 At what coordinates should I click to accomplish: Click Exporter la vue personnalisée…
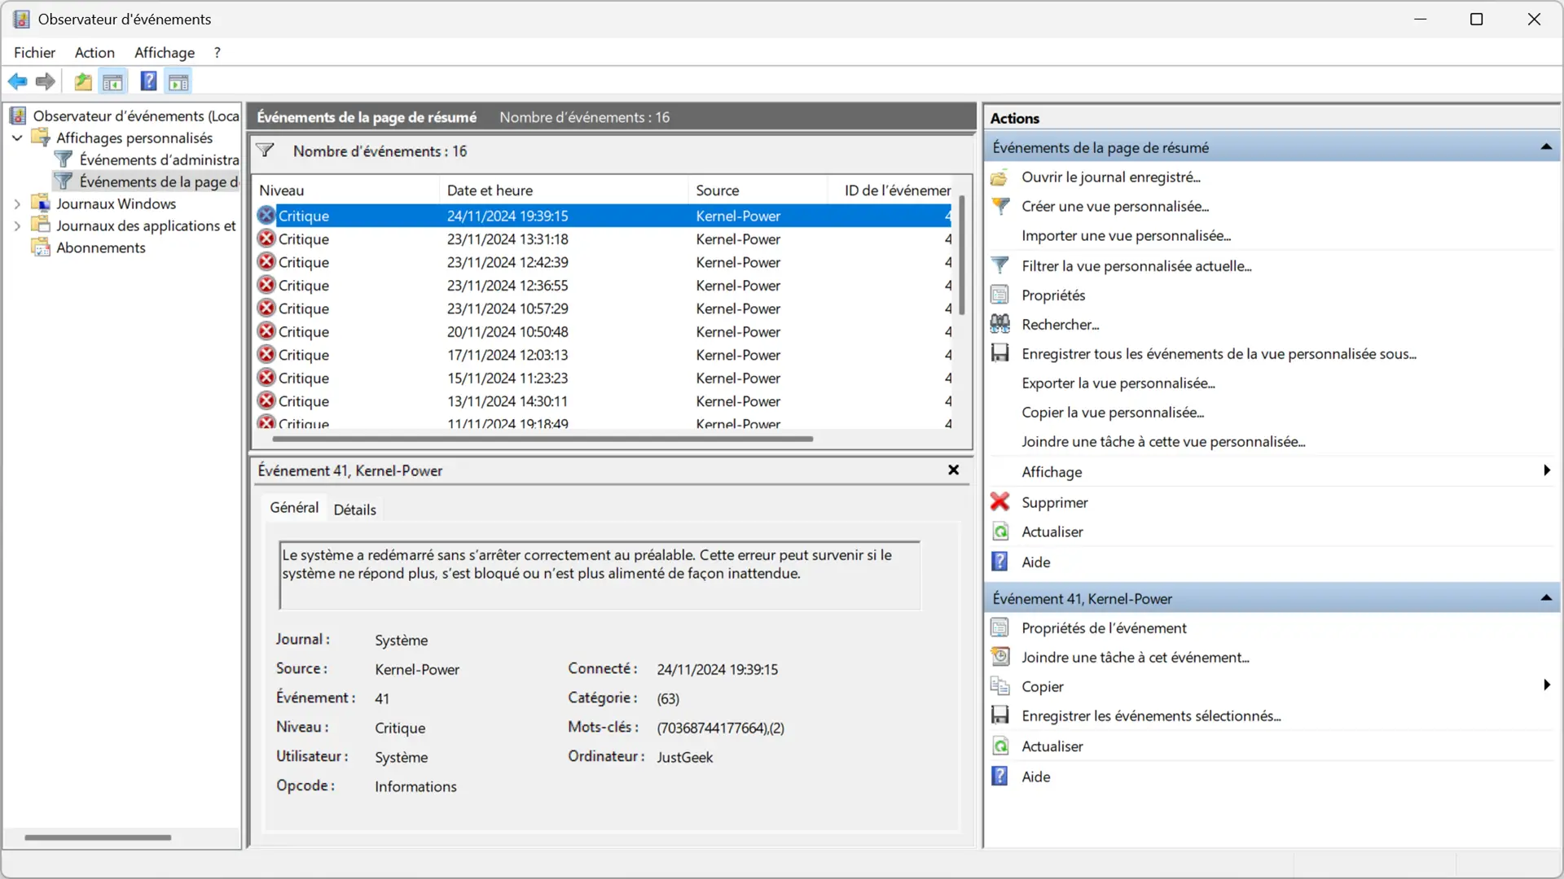(1118, 383)
